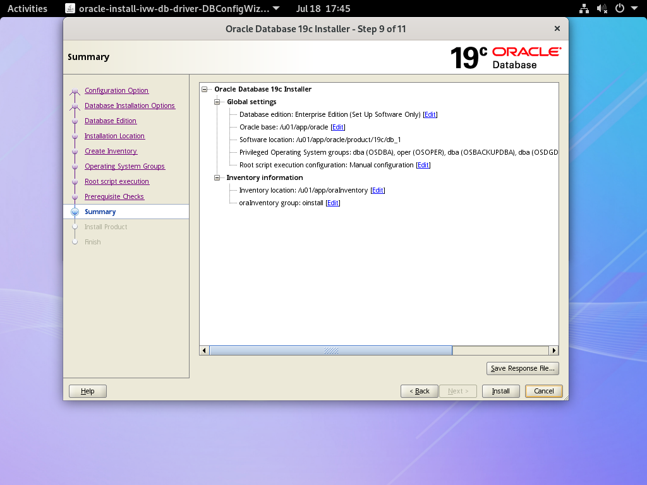This screenshot has height=485, width=647.
Task: Click the Help button
Action: click(x=87, y=391)
